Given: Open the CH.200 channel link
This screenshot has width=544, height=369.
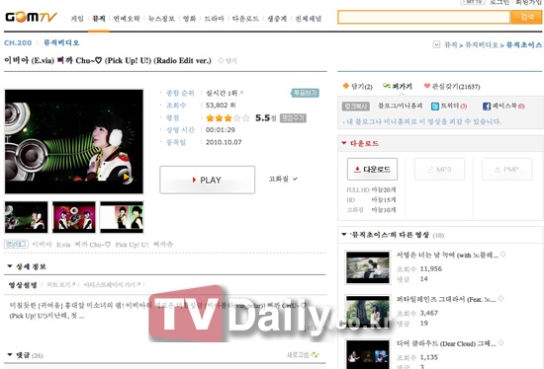Looking at the screenshot, I should click(x=18, y=43).
